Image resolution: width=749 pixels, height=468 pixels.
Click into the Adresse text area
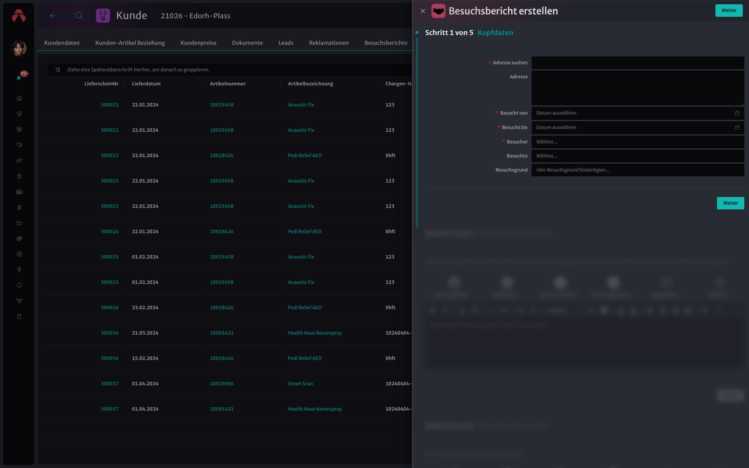(x=638, y=88)
